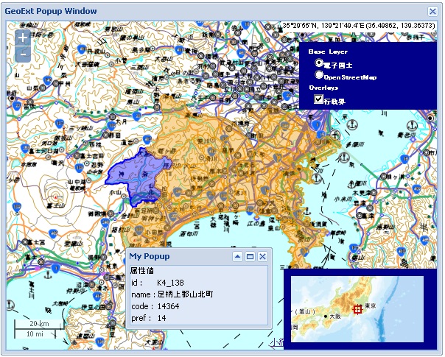
Task: Click the 20 km scale bar
Action: [39, 324]
